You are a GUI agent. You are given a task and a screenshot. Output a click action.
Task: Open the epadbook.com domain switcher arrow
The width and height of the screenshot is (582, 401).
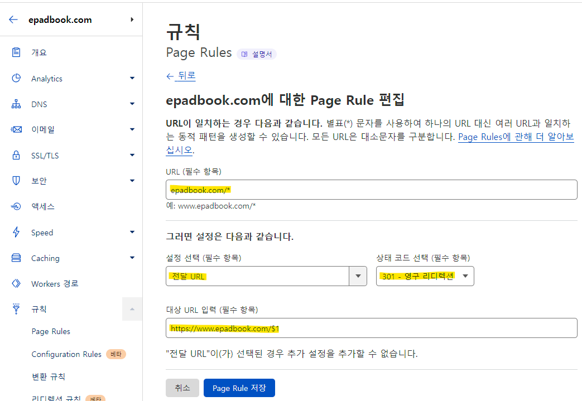click(x=132, y=20)
